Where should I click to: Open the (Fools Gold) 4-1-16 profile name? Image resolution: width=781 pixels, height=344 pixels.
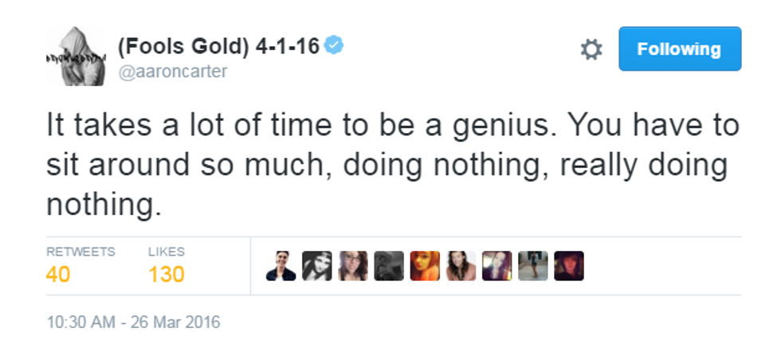(x=218, y=46)
